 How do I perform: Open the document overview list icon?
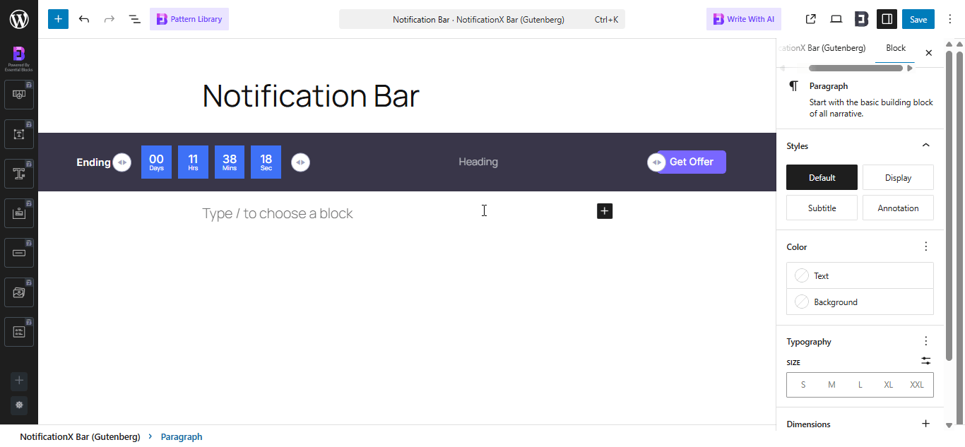tap(134, 19)
